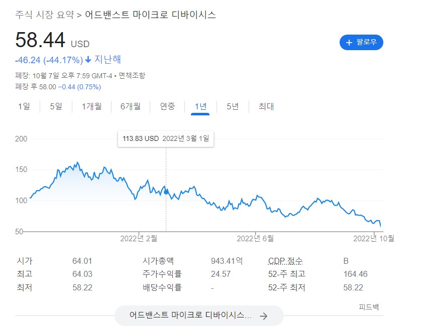Open the 어드밴스트 마이크로 디바이시스 more button
Image resolution: width=423 pixels, height=327 pixels.
(199, 315)
